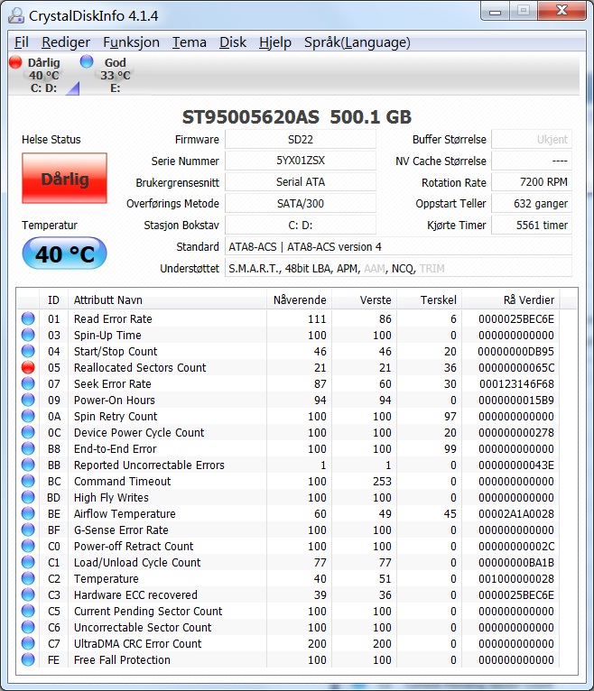Screen dimensions: 594x691
Task: Click the Rå Verdier column header
Action: pyautogui.click(x=511, y=299)
